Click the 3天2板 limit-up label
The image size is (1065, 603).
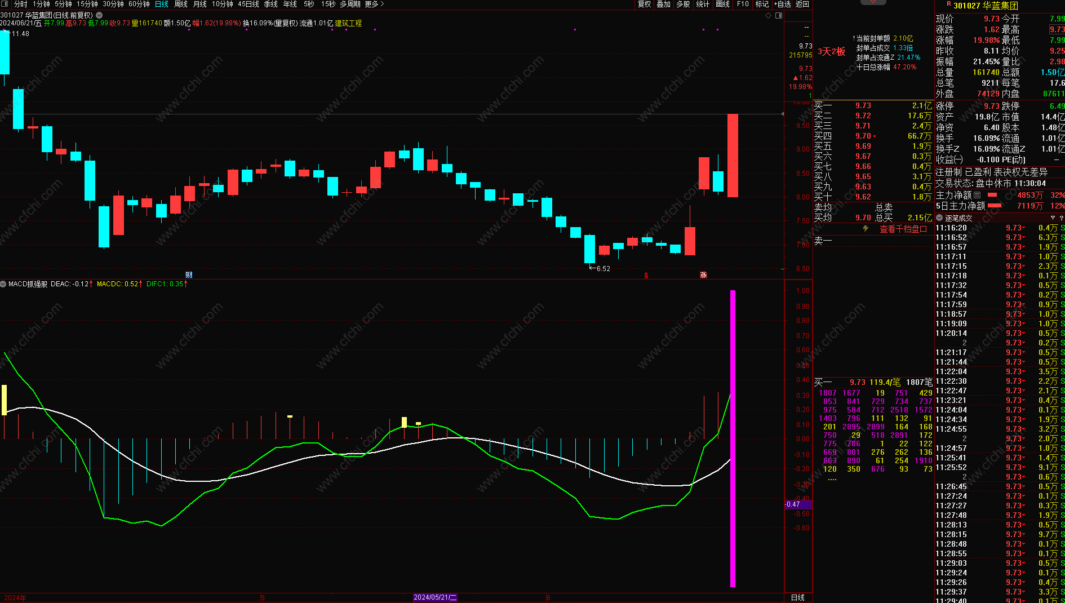832,52
